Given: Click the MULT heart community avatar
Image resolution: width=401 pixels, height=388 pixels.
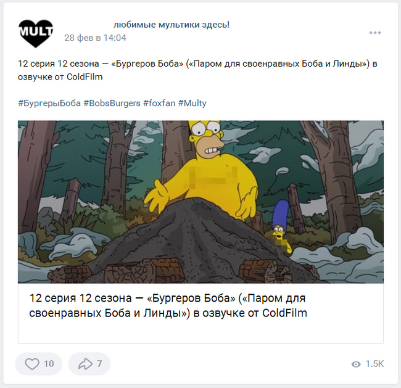Looking at the screenshot, I should pyautogui.click(x=36, y=33).
